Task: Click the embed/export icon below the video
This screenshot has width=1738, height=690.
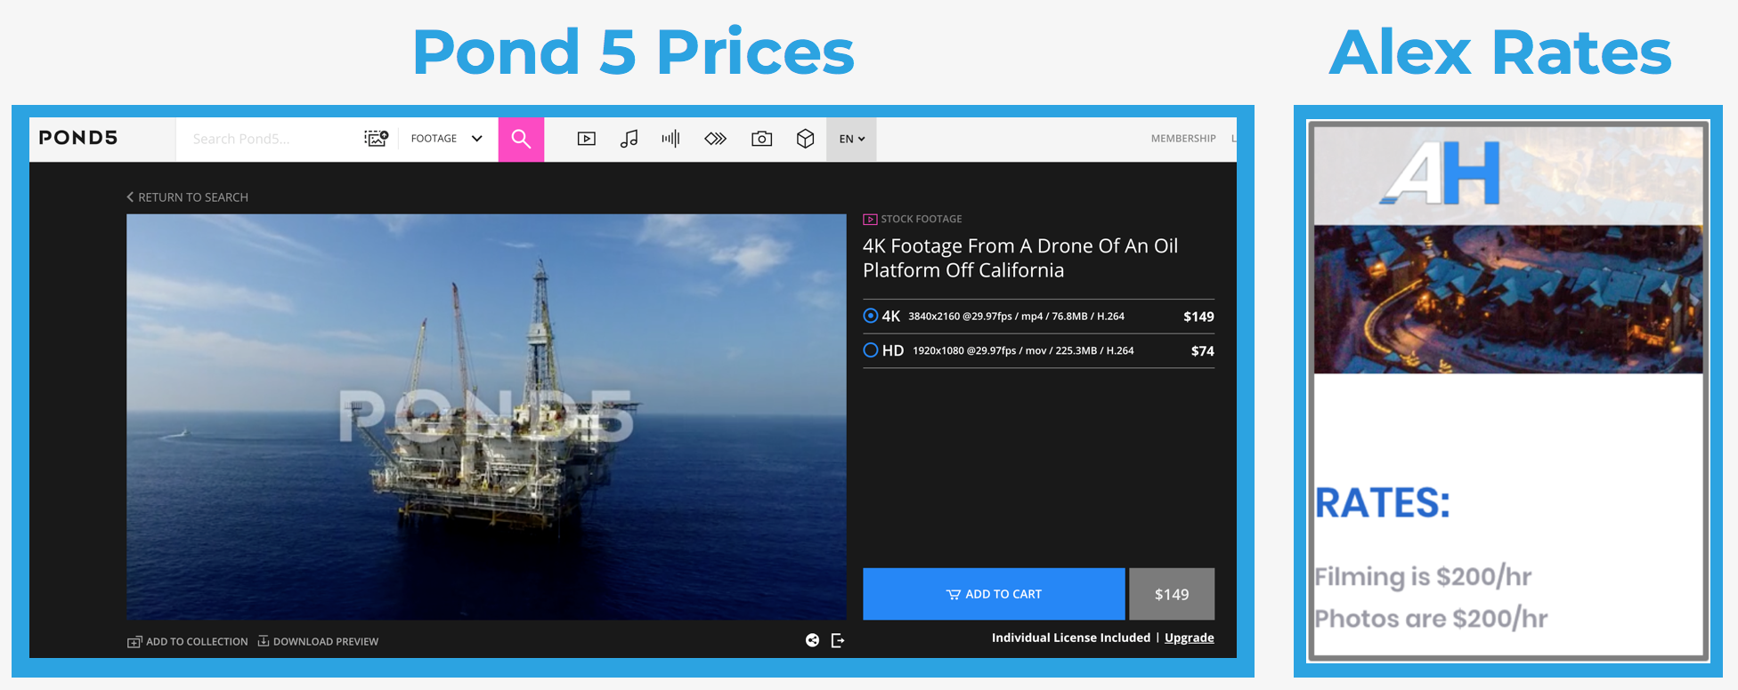Action: [838, 640]
